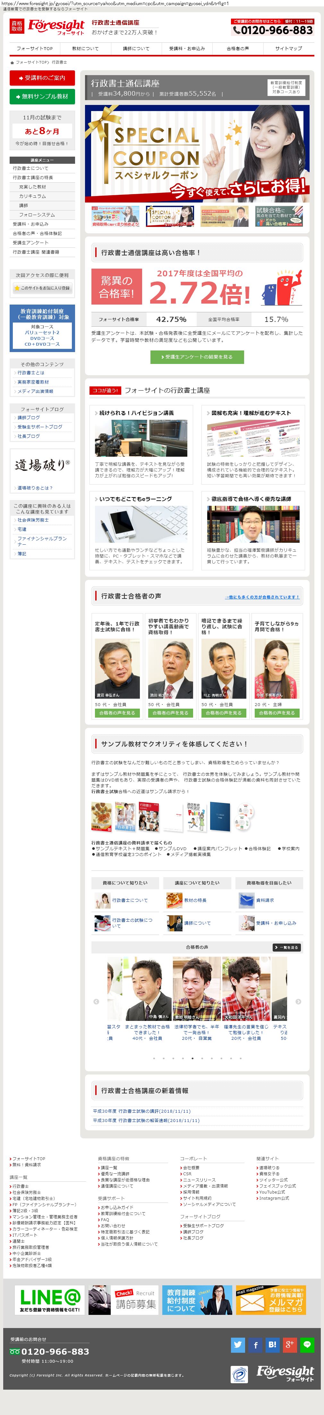Click the 他にも多くの方が合格されています link
Viewport: 324px width, 1415px height.
point(262,597)
